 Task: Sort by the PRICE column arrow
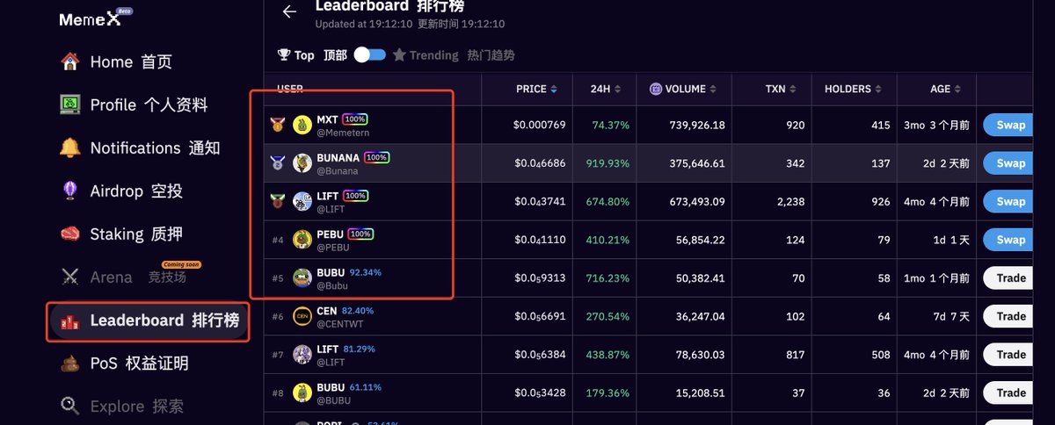pos(554,90)
